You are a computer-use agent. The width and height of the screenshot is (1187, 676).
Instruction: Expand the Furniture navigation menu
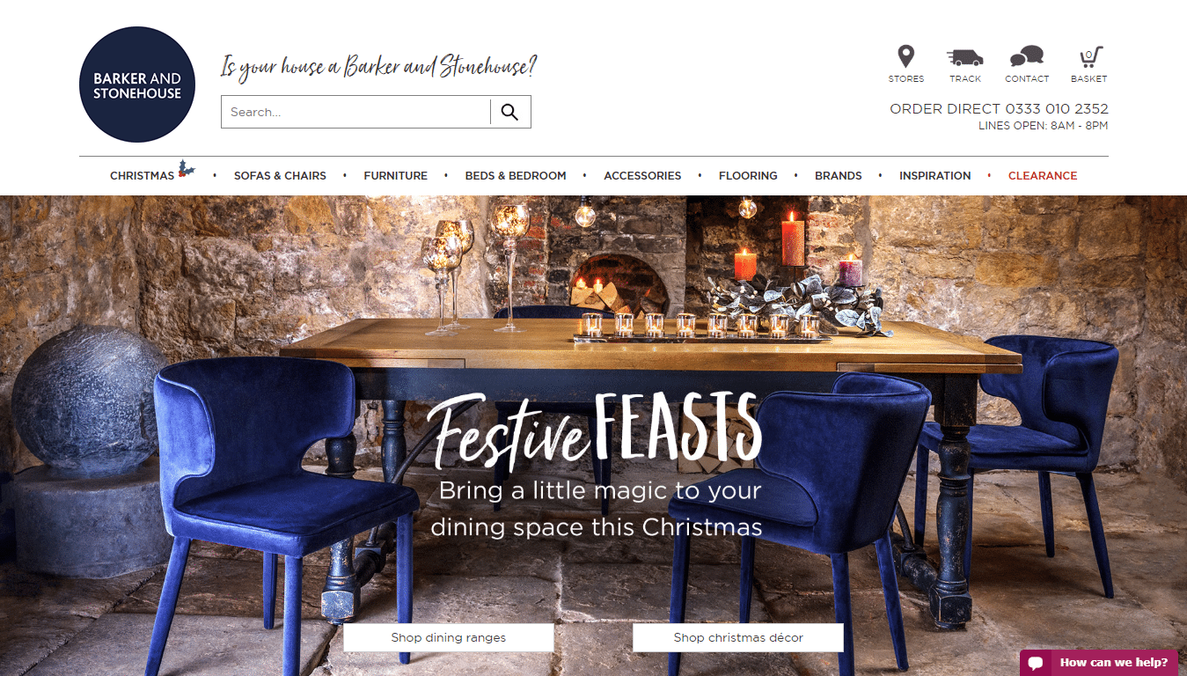[x=396, y=176]
